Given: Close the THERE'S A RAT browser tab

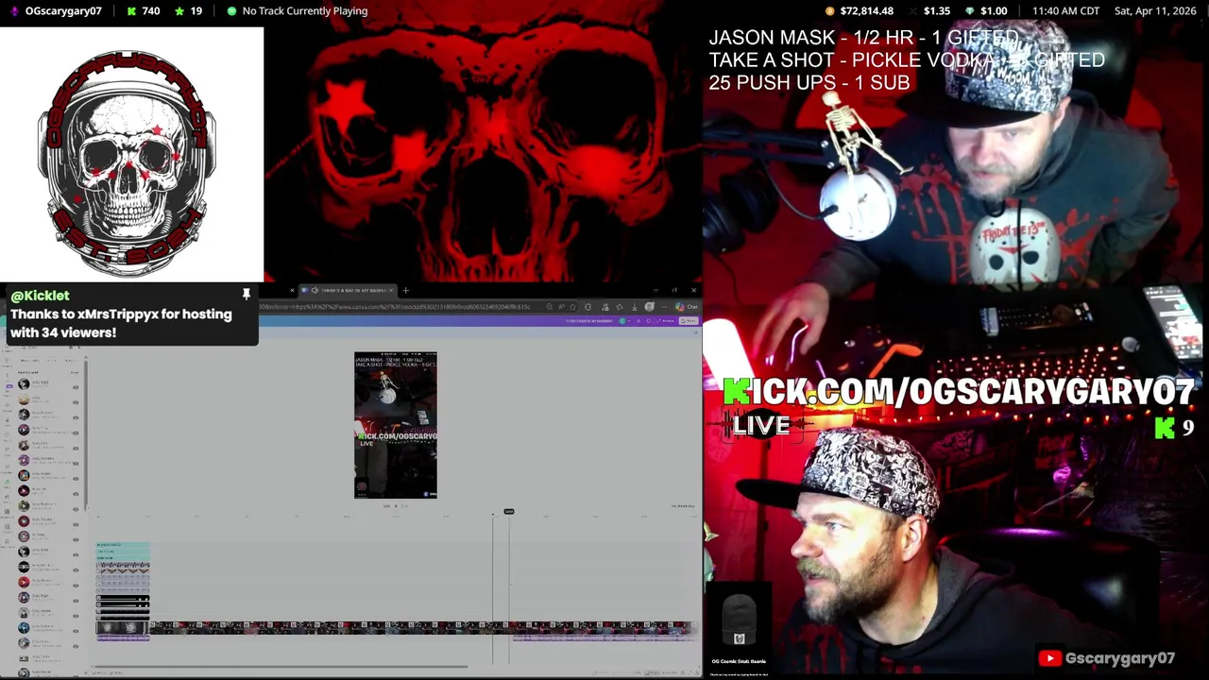Looking at the screenshot, I should (391, 290).
